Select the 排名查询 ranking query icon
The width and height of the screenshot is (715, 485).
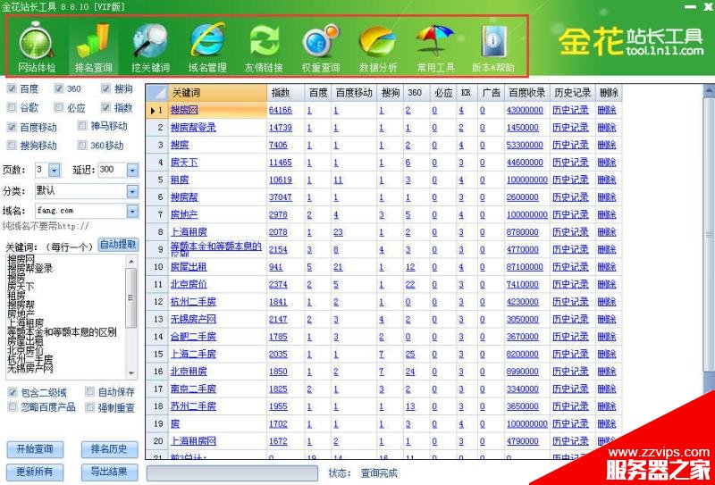94,47
